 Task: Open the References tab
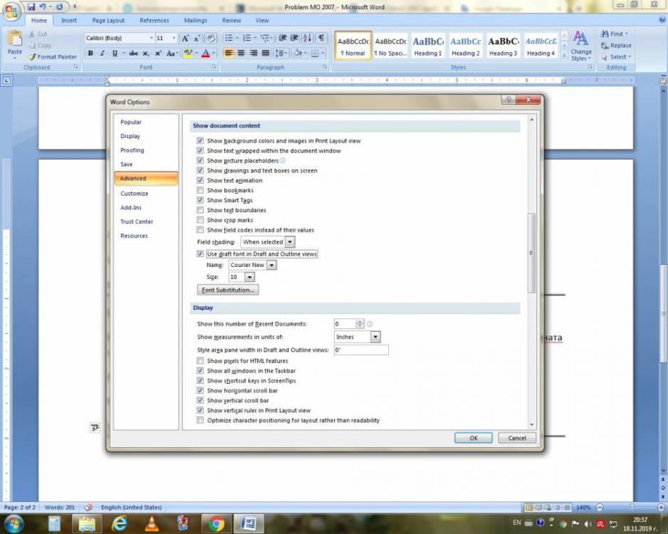tap(155, 21)
